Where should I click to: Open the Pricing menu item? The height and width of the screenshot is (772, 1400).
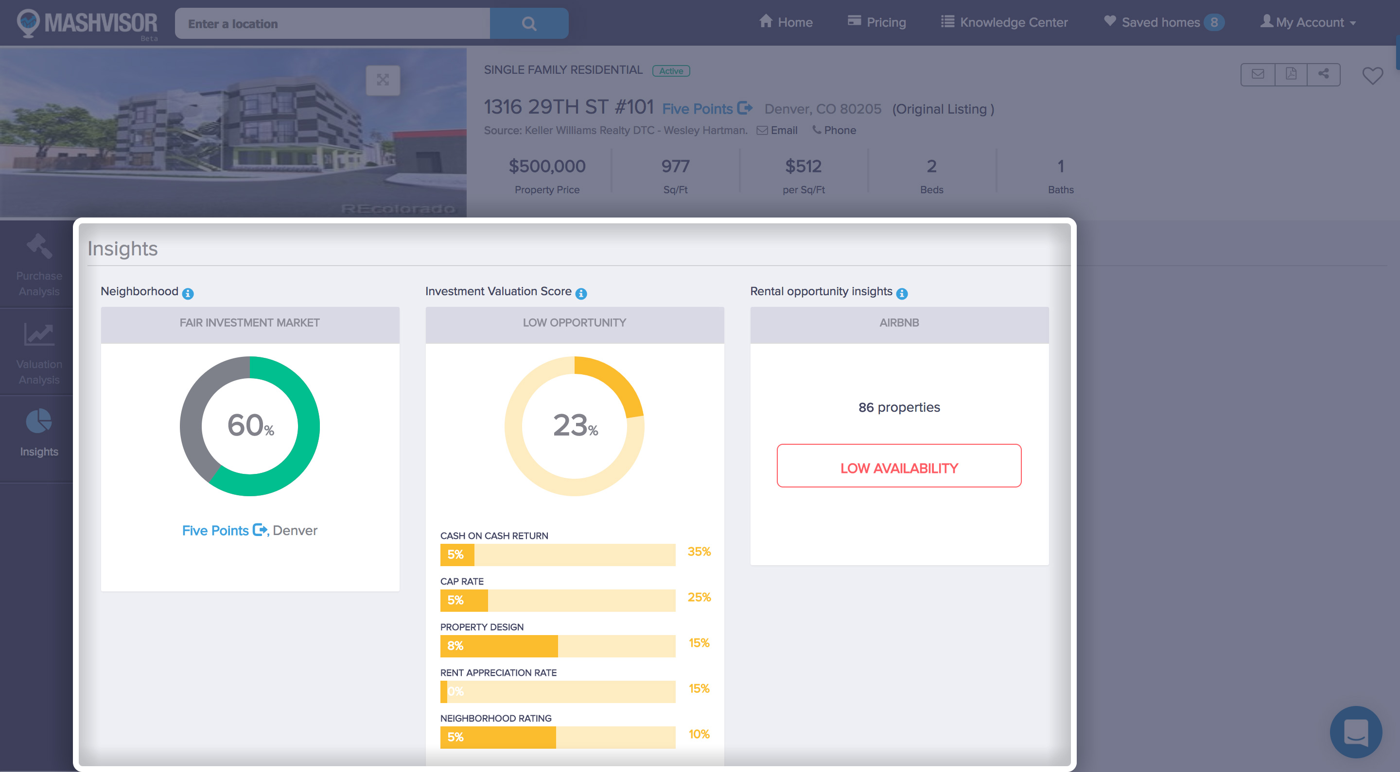tap(876, 22)
